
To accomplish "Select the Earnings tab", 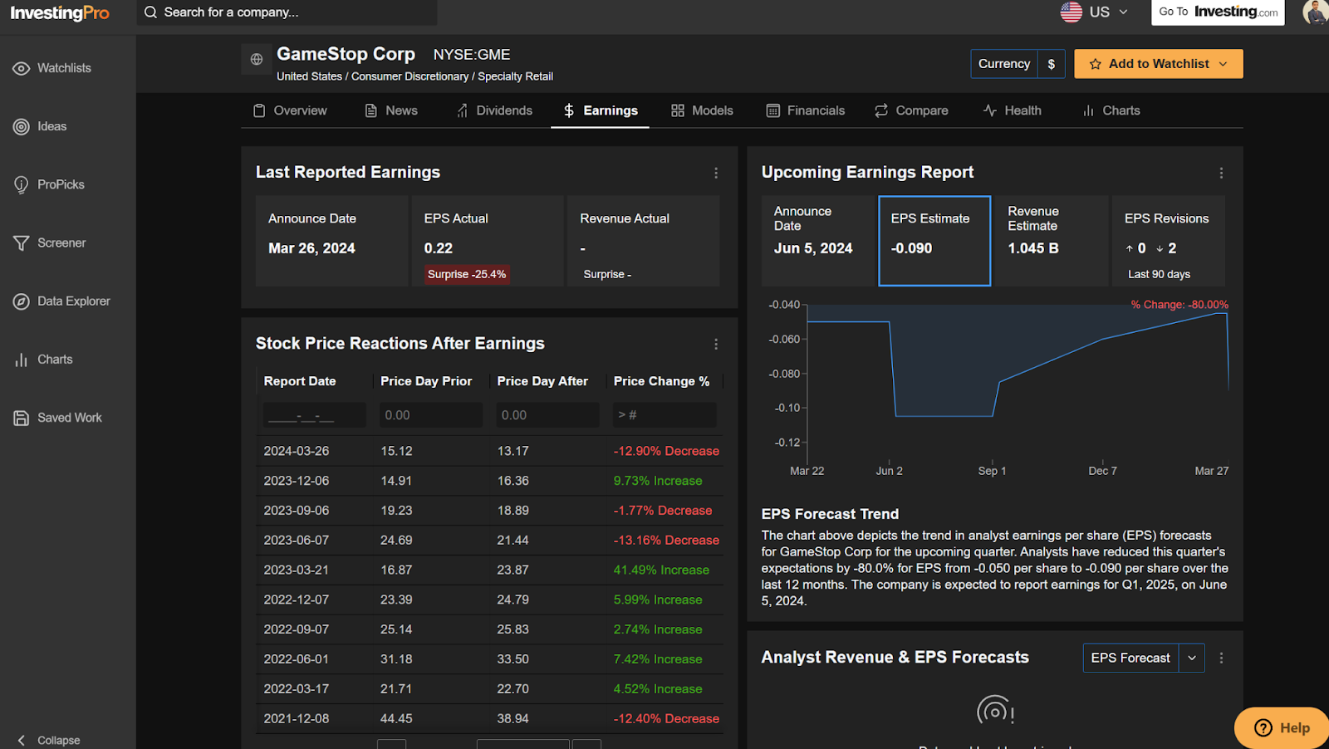I will pos(600,110).
